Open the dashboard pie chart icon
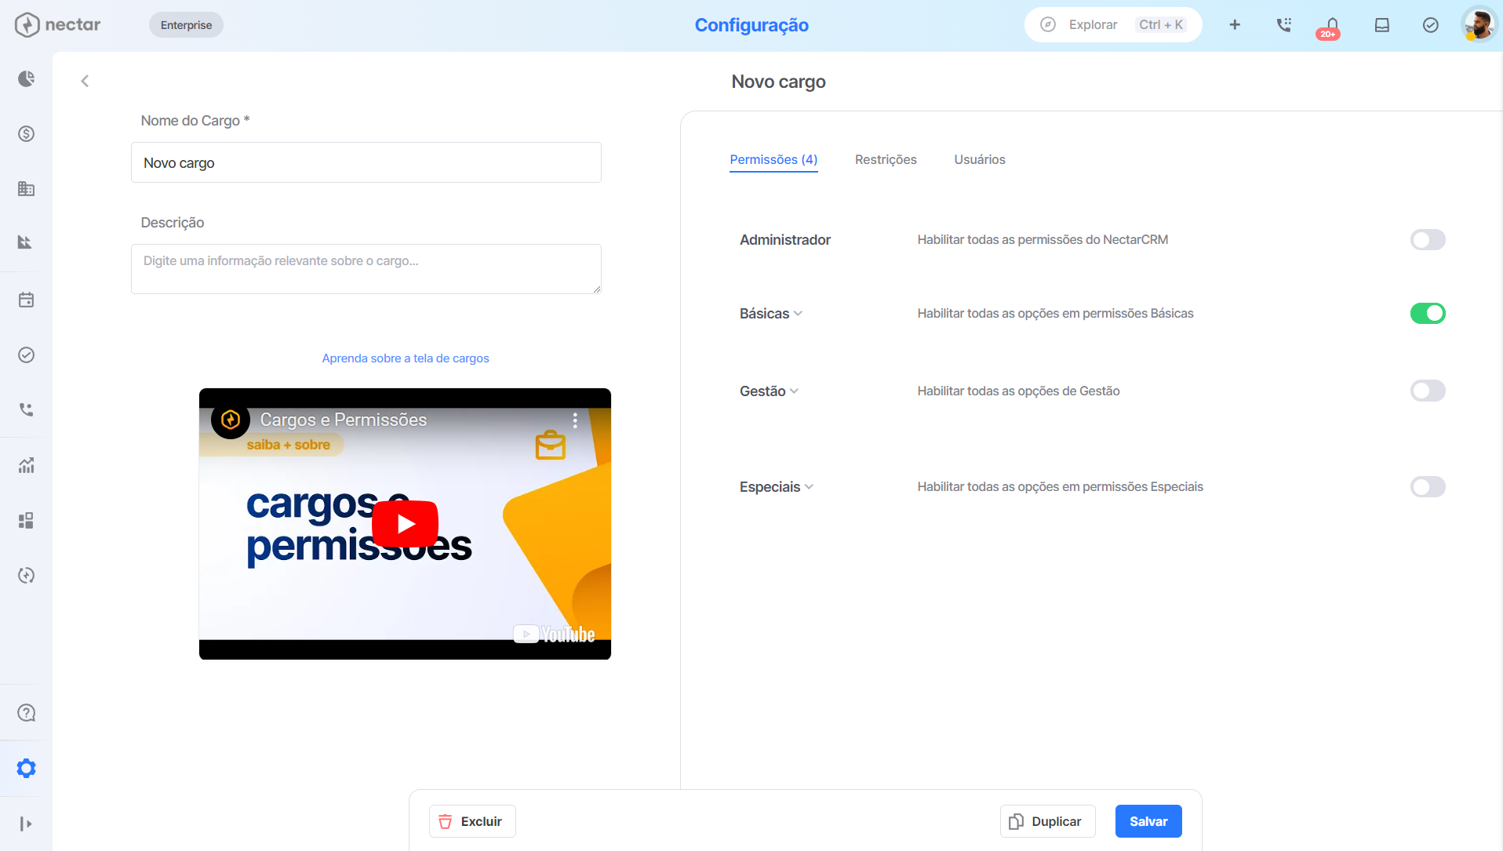1503x851 pixels. [x=26, y=78]
